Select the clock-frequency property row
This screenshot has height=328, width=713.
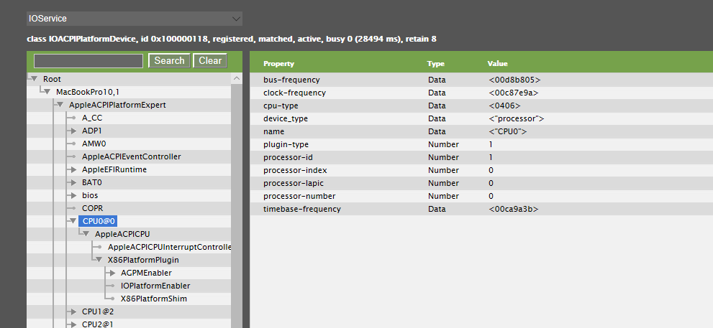481,93
